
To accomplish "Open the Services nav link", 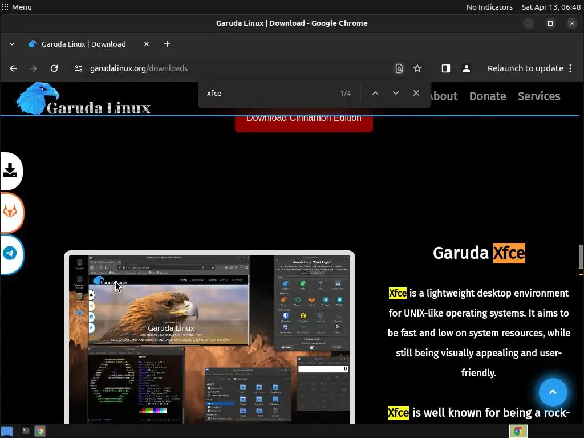I will pyautogui.click(x=539, y=96).
